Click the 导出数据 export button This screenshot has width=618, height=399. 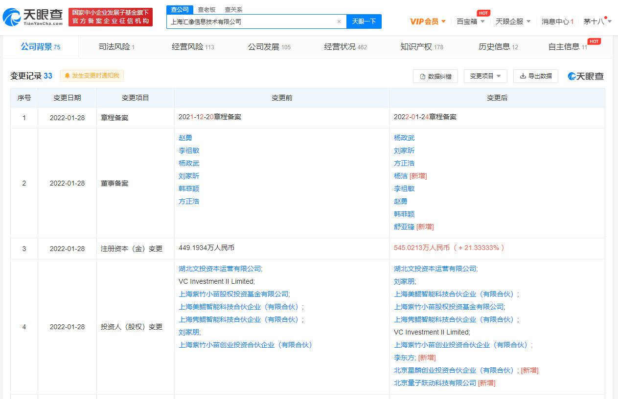tap(536, 76)
